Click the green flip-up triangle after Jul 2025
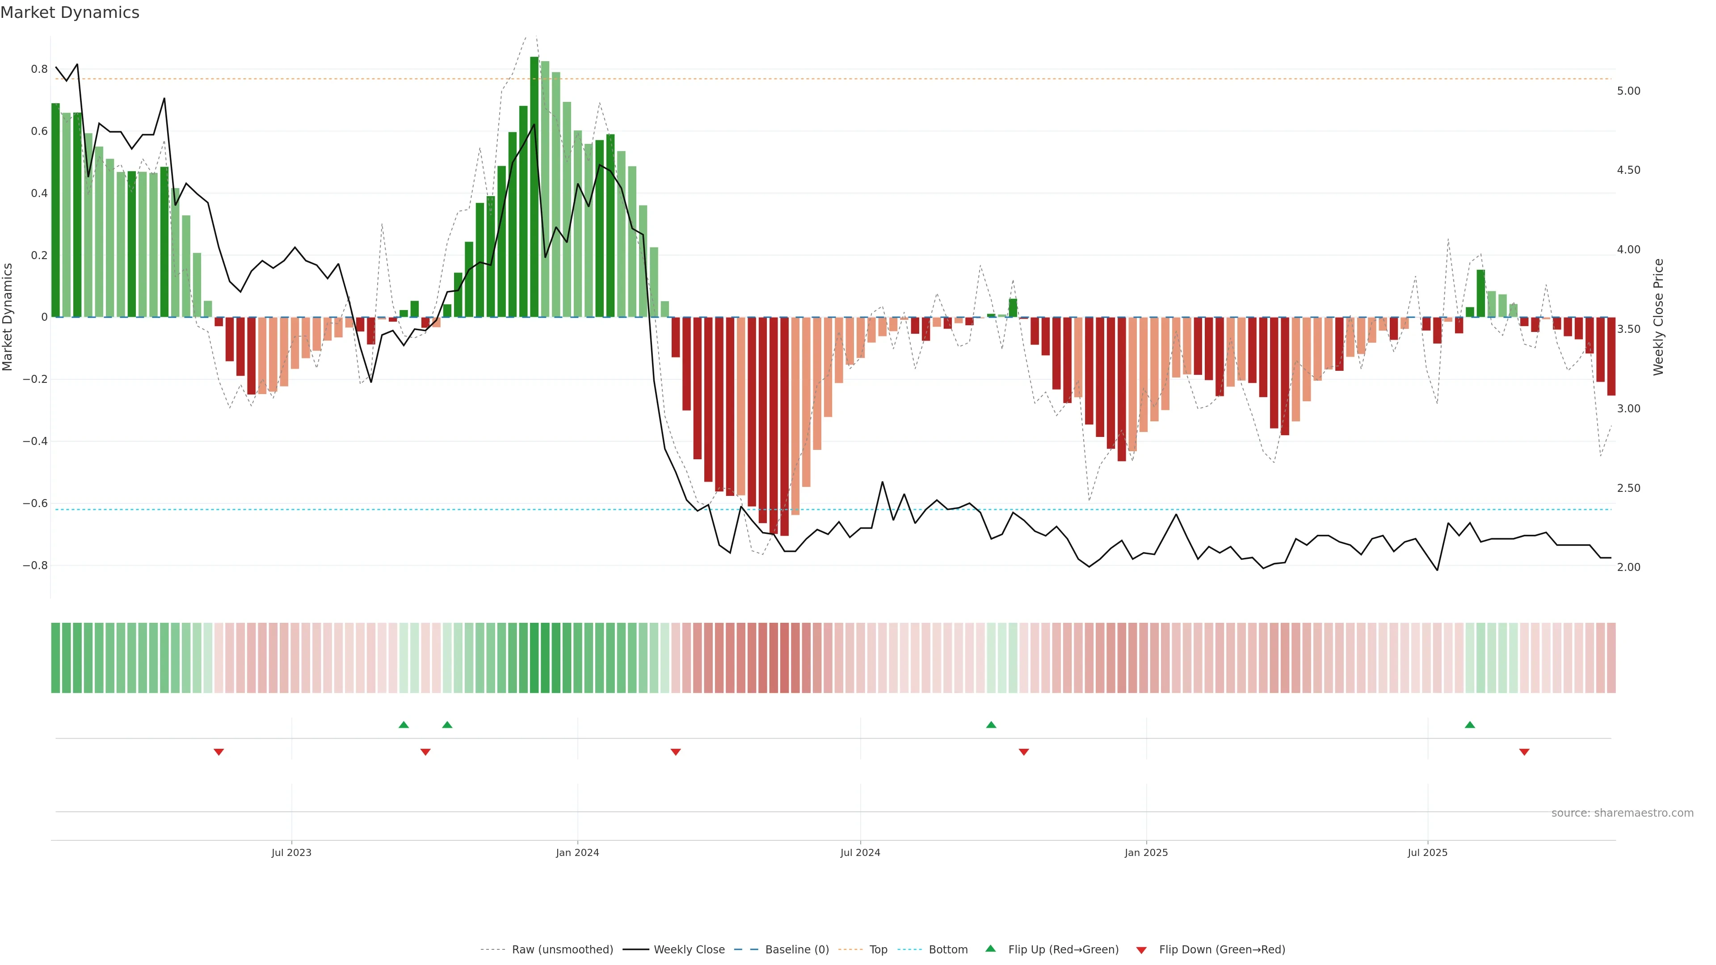Screen dimensions: 1716x965 click(1469, 725)
